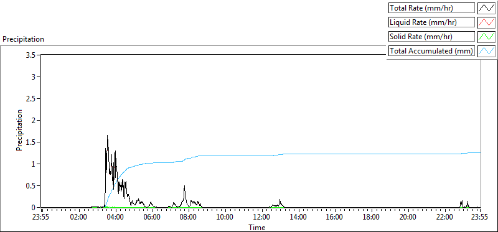This screenshot has width=498, height=232.
Task: Click the 08:00 time axis label
Action: point(189,218)
